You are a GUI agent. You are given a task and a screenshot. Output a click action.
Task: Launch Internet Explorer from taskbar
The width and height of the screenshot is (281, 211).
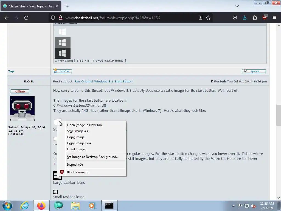24,206
